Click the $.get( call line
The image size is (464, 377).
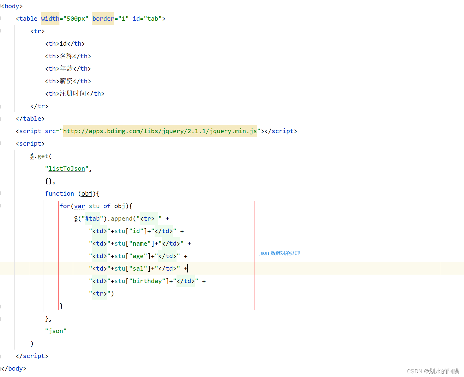pyautogui.click(x=41, y=156)
